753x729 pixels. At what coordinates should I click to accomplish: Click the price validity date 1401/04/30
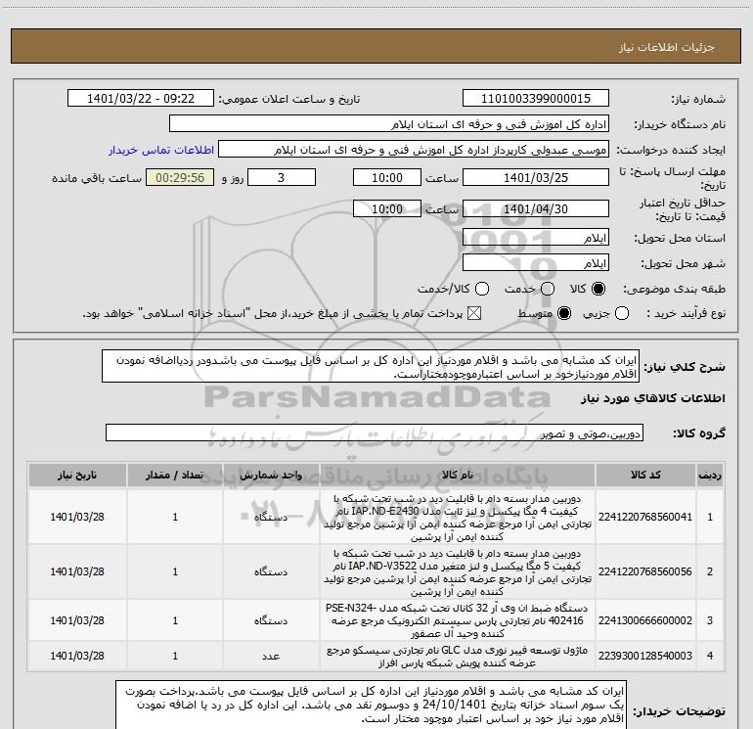(536, 209)
